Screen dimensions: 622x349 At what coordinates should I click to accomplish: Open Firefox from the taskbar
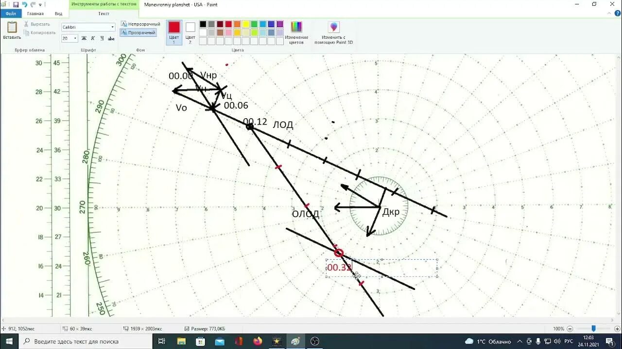click(258, 341)
